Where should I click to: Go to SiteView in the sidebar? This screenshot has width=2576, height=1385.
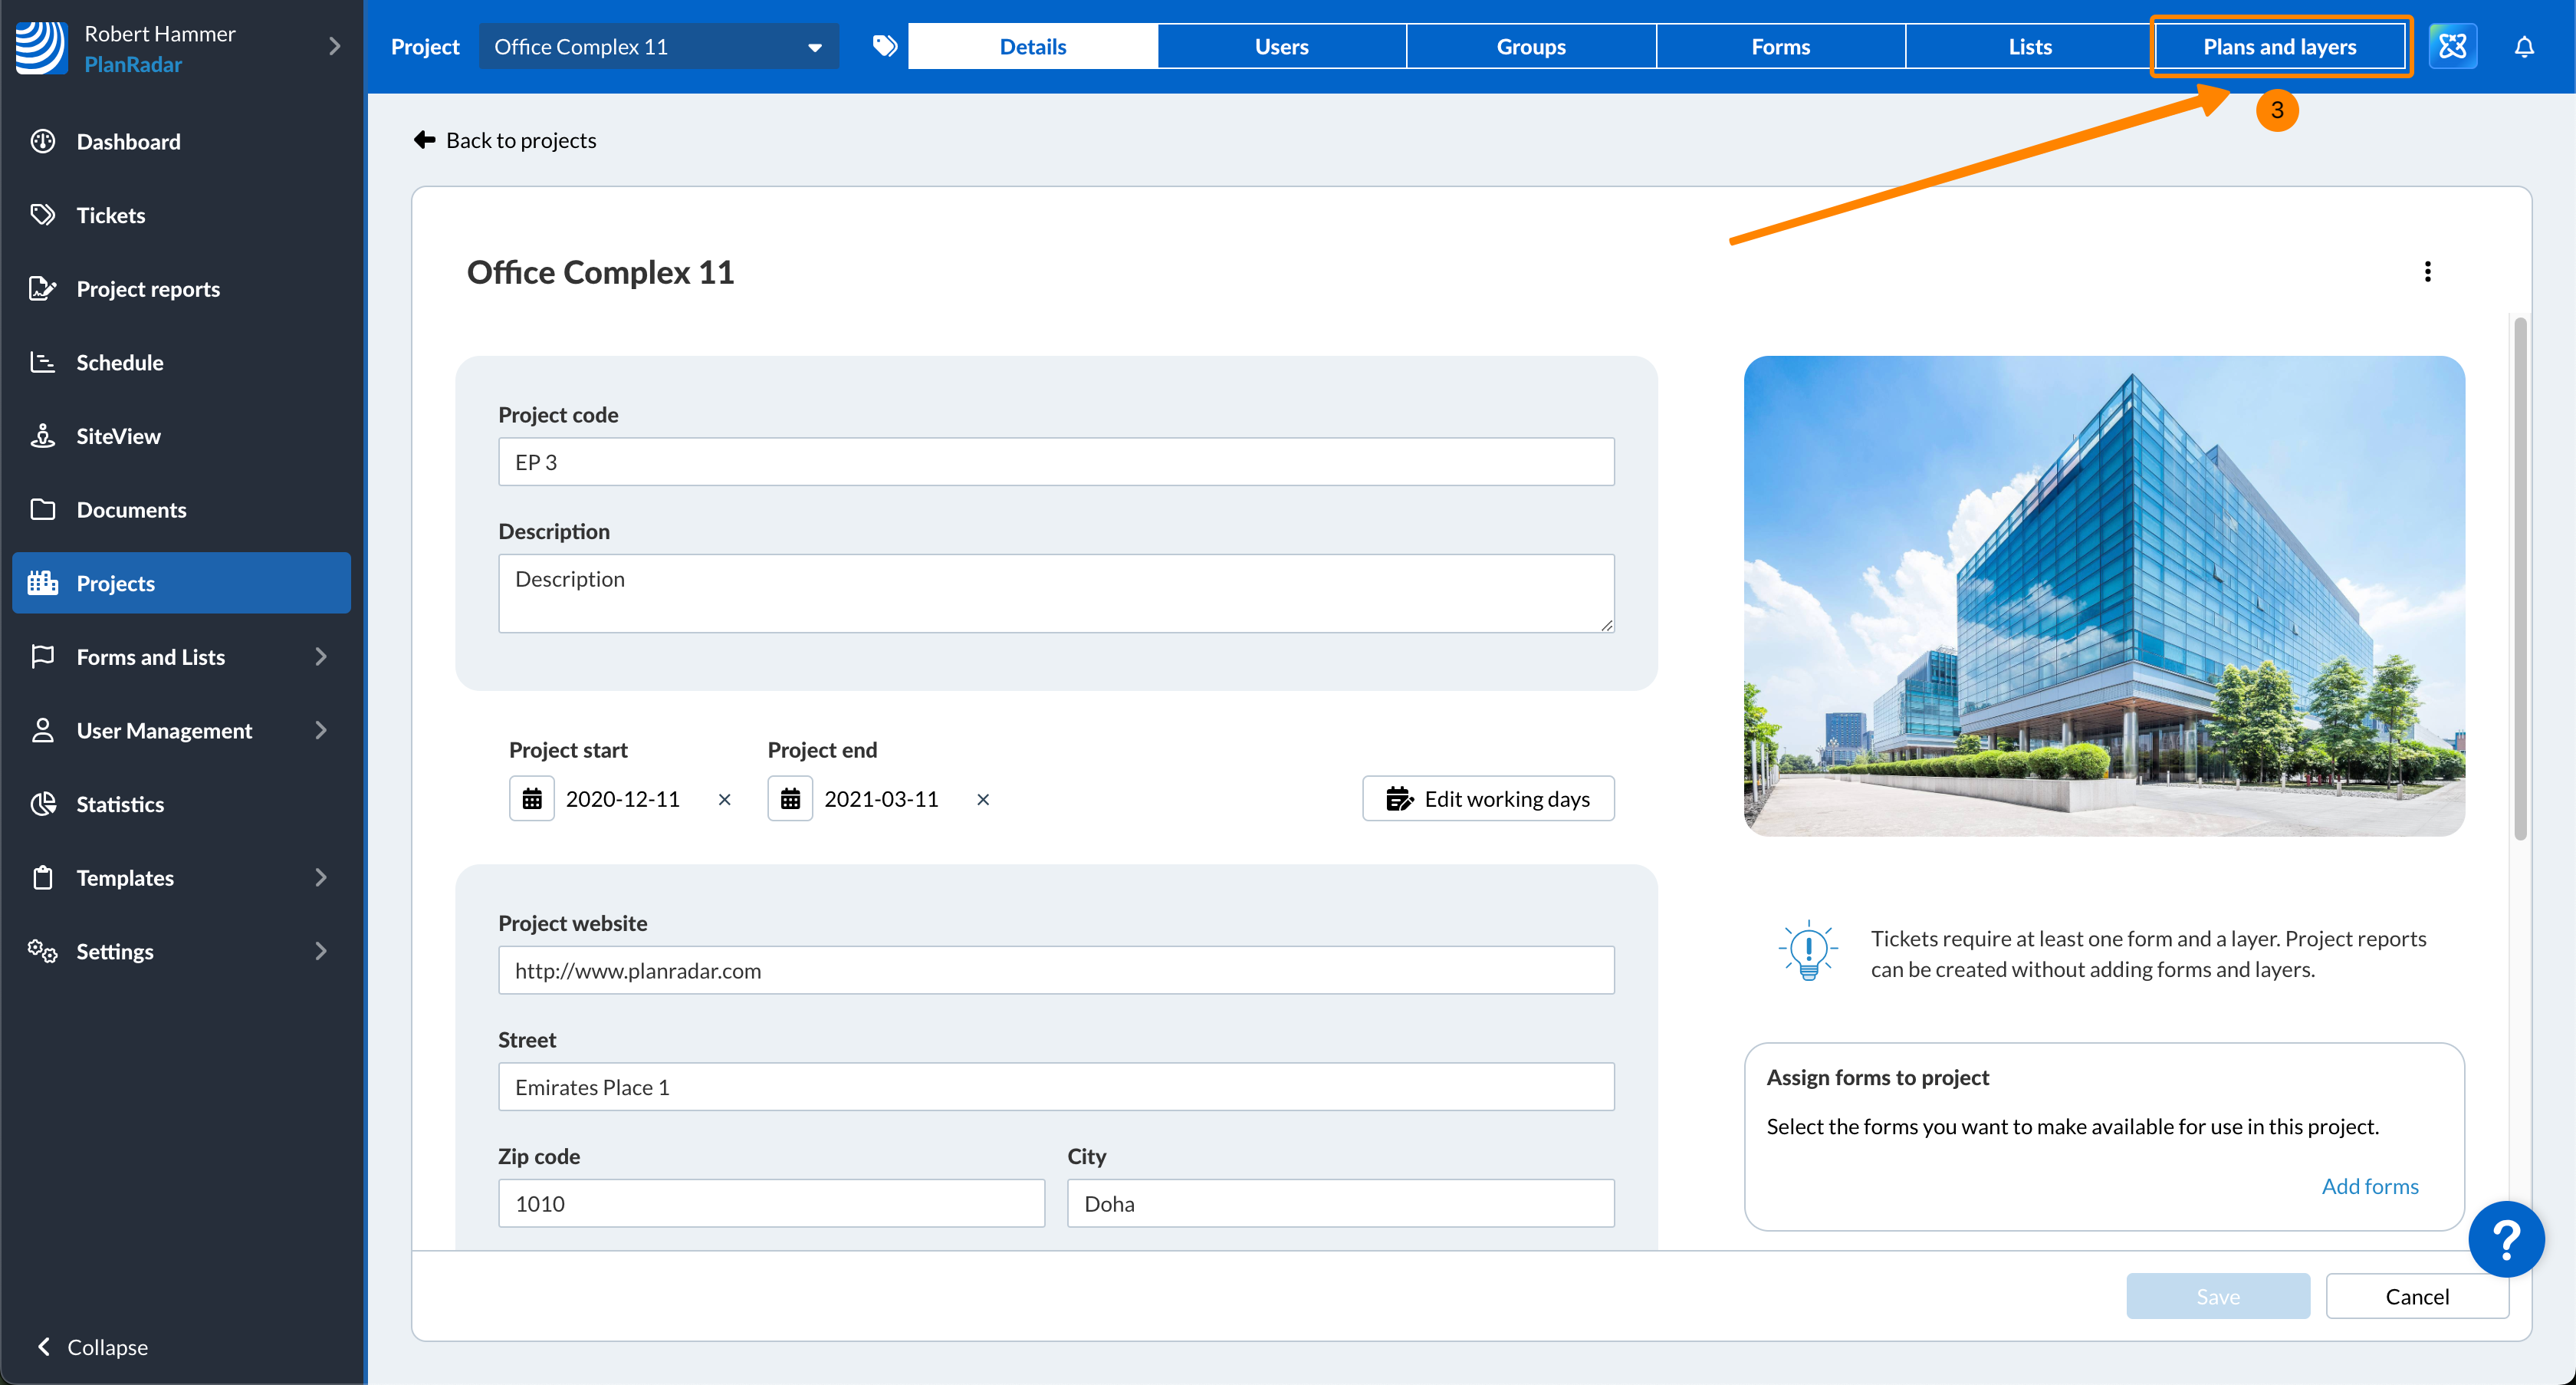coord(118,436)
